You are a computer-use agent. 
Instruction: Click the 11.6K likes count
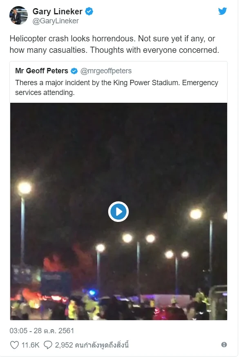point(30,345)
